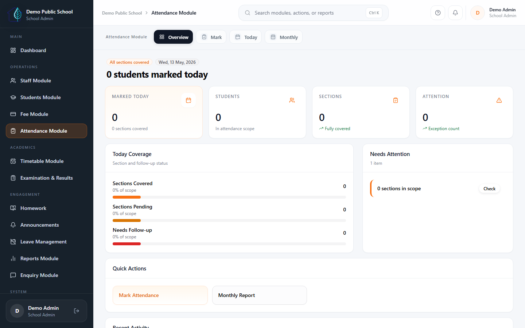Open help via the question mark icon
This screenshot has height=328, width=525.
click(x=438, y=13)
